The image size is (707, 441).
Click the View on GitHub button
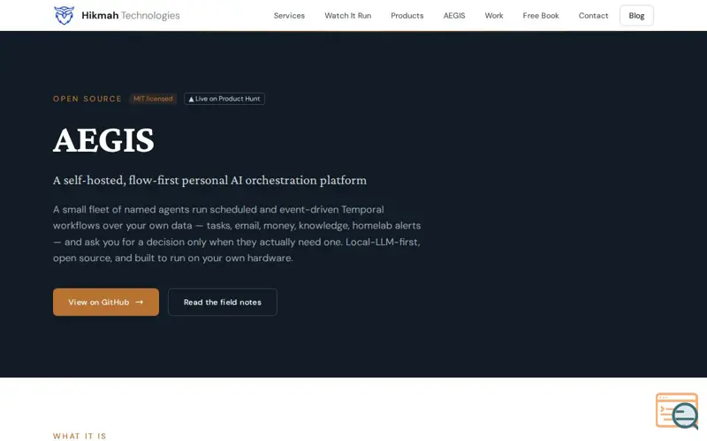(106, 302)
